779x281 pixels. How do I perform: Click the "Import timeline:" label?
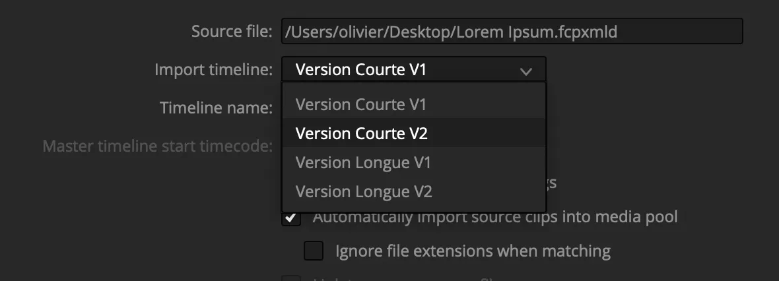(213, 69)
